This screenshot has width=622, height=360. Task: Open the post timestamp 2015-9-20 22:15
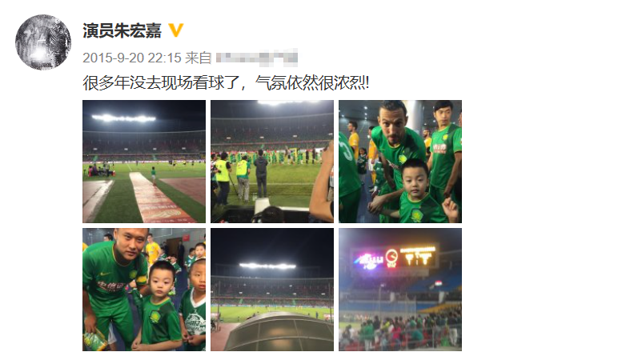coord(132,58)
